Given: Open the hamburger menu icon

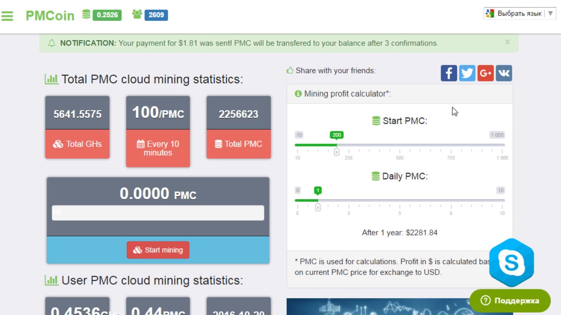Looking at the screenshot, I should point(7,16).
